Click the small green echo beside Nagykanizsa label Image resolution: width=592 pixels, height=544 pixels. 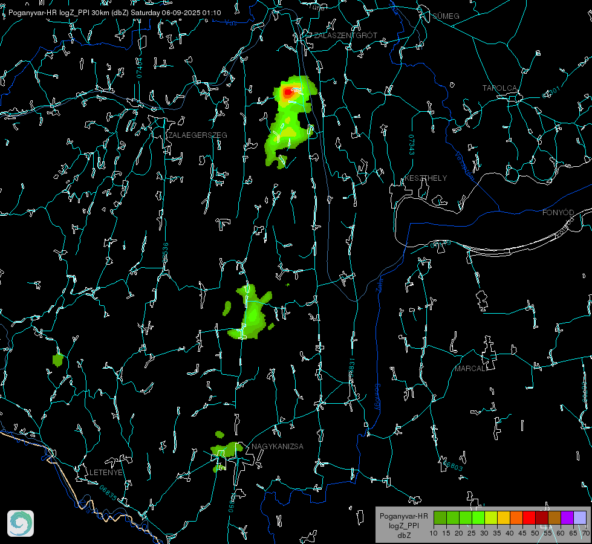point(226,449)
